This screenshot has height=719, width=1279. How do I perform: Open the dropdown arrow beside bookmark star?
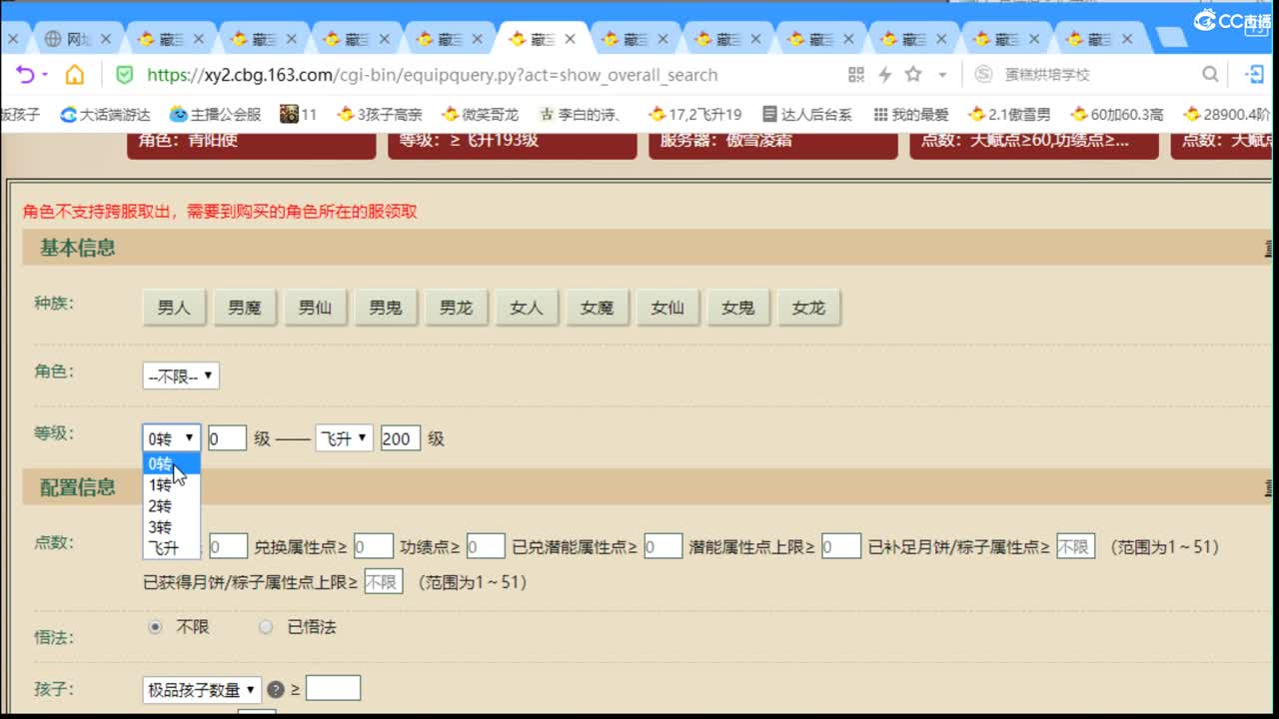(x=941, y=75)
